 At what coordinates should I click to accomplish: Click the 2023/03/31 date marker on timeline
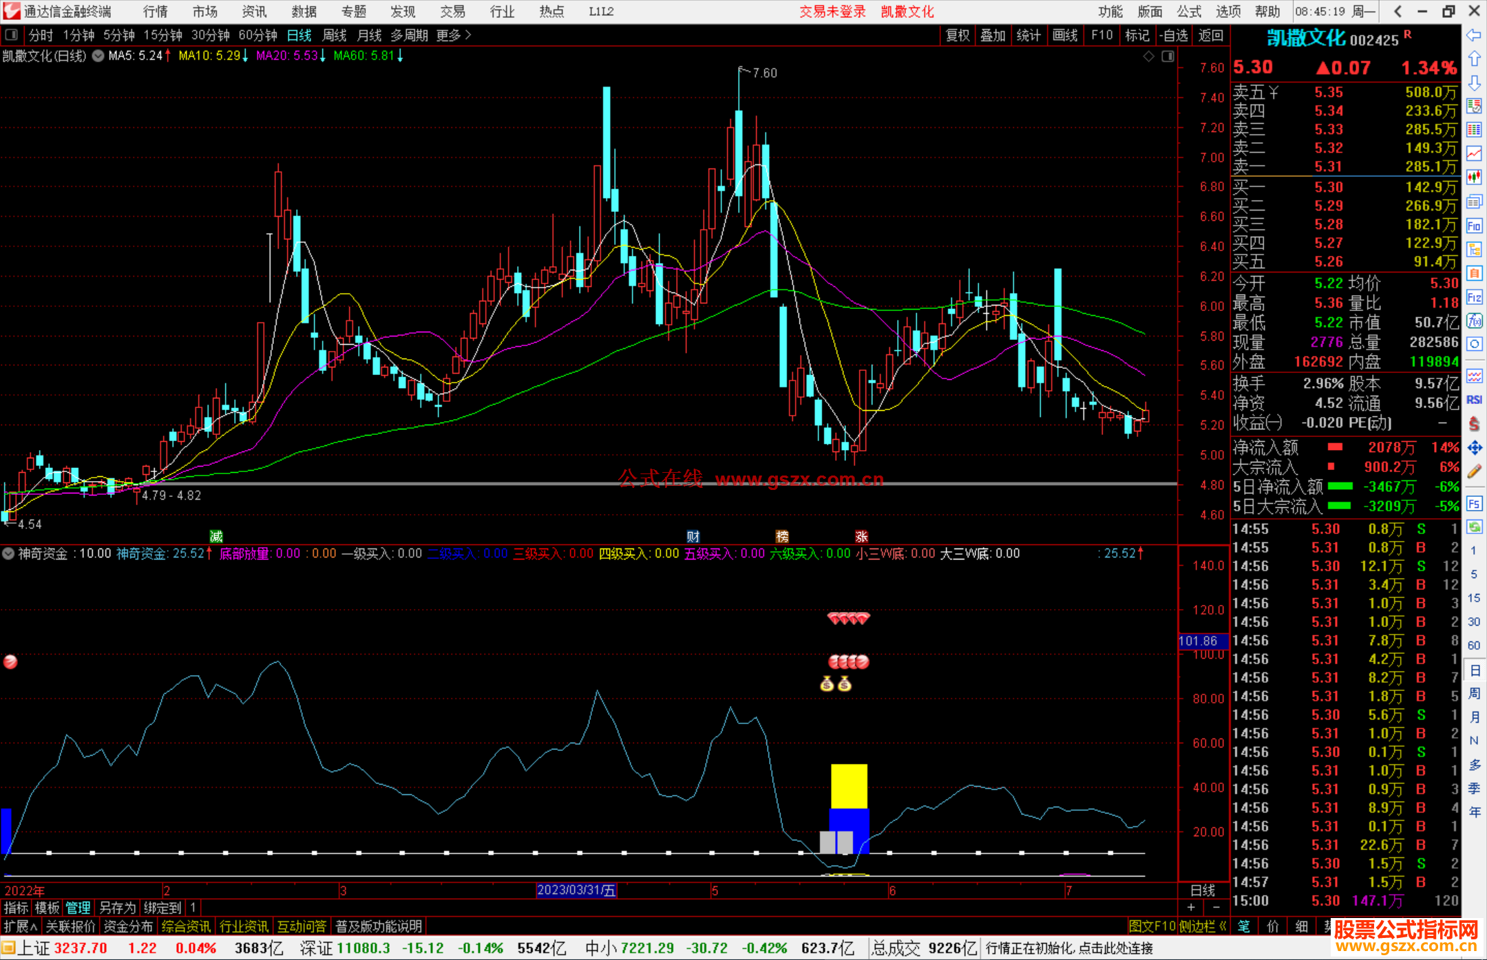[x=576, y=890]
